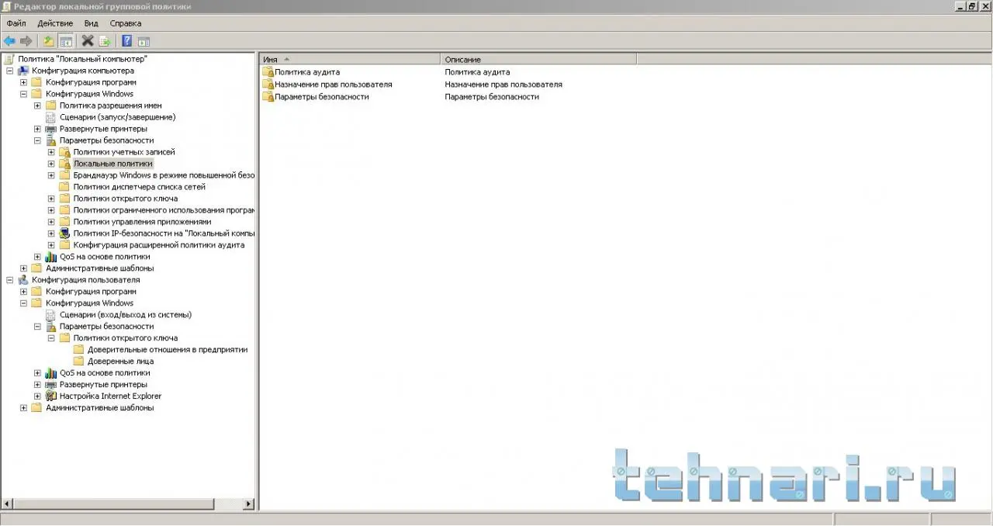Open the "Действие" menu
Screen dimensions: 993x526
coord(55,23)
